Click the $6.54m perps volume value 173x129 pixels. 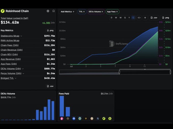tap(51, 73)
